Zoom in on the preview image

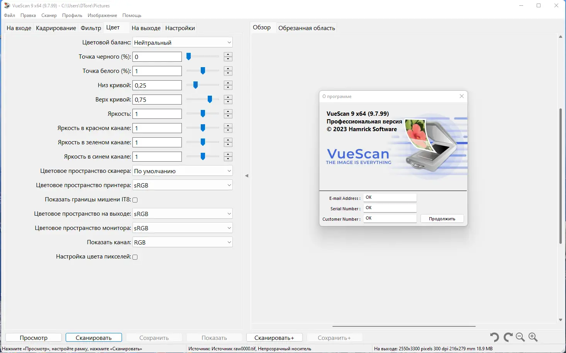[x=533, y=337]
